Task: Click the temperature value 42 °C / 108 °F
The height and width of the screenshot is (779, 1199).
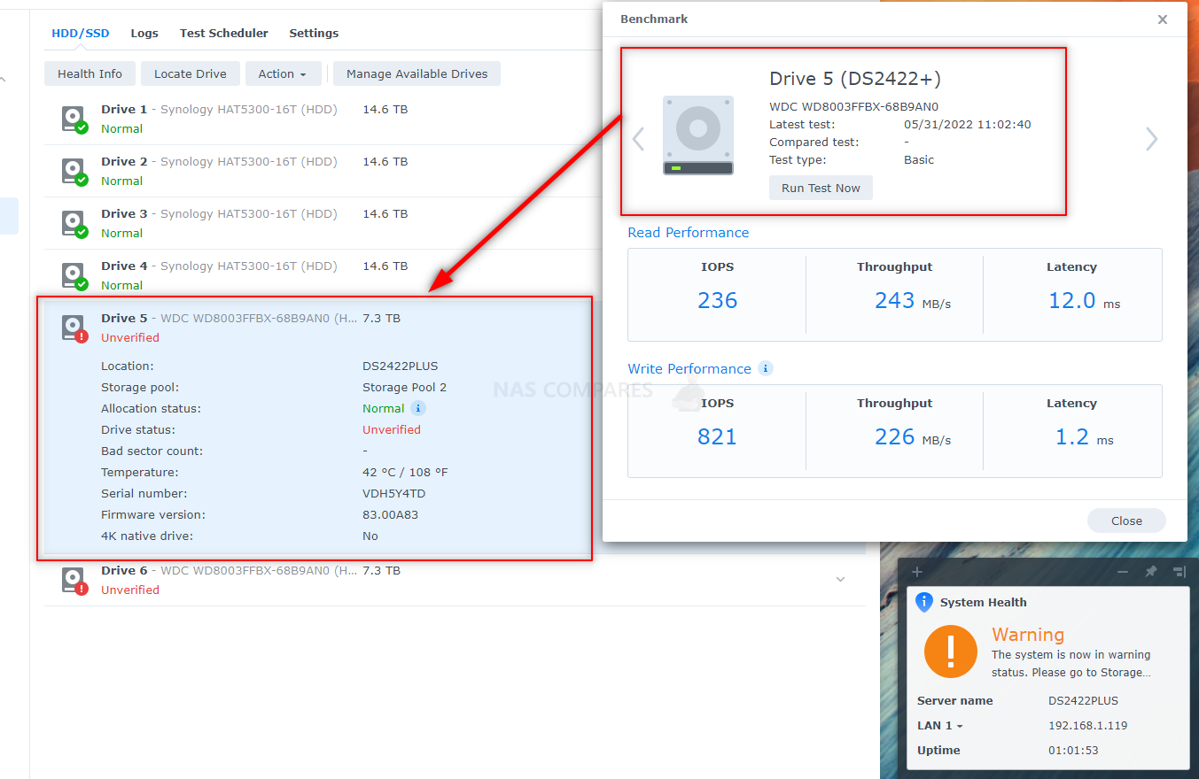Action: pyautogui.click(x=405, y=472)
